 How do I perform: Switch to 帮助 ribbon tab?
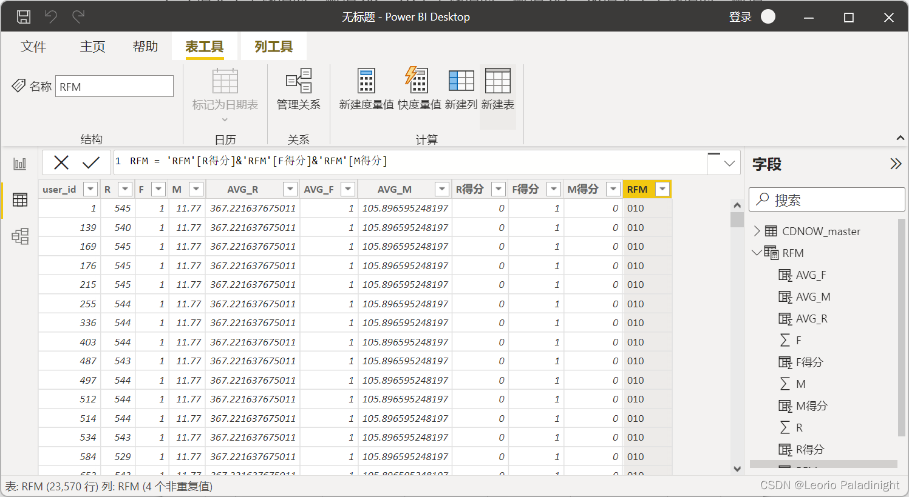click(x=146, y=47)
